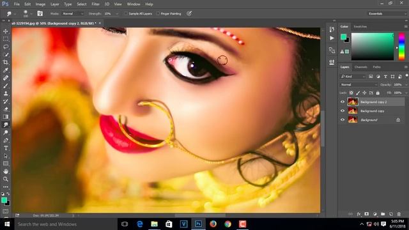The image size is (409, 230).
Task: Open the Image menu
Action: pos(40,4)
